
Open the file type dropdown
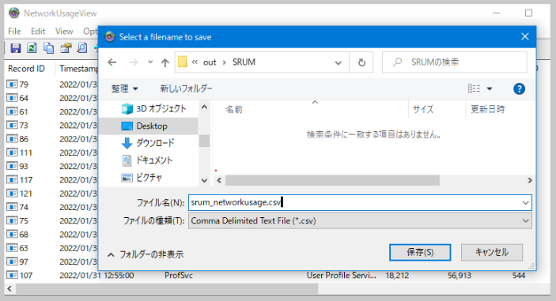[360, 221]
